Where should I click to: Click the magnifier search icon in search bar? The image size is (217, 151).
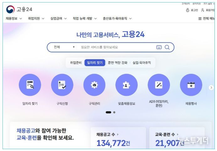point(167,47)
